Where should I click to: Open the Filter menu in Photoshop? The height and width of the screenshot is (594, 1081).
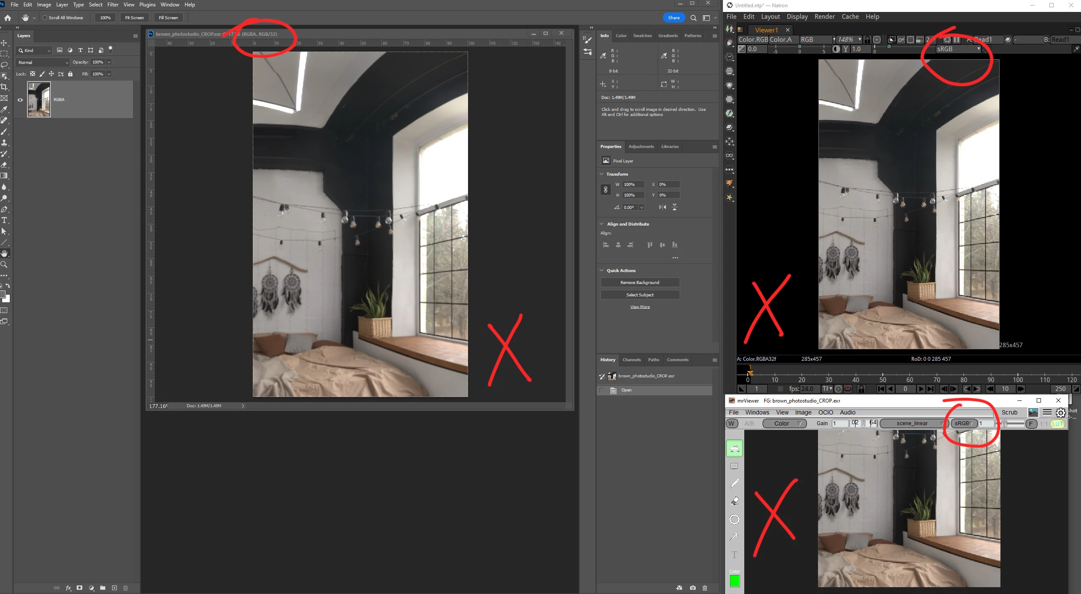point(113,5)
